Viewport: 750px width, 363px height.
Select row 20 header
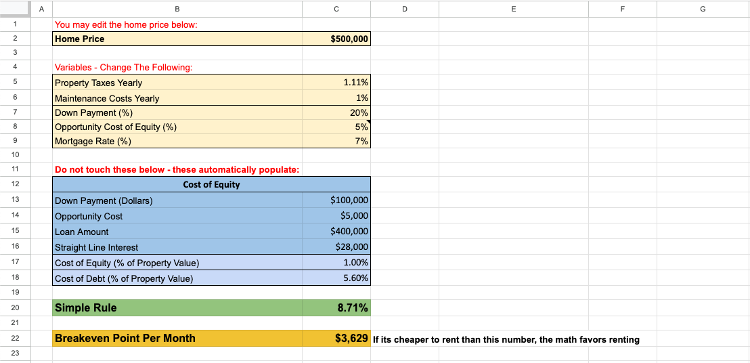[15, 308]
